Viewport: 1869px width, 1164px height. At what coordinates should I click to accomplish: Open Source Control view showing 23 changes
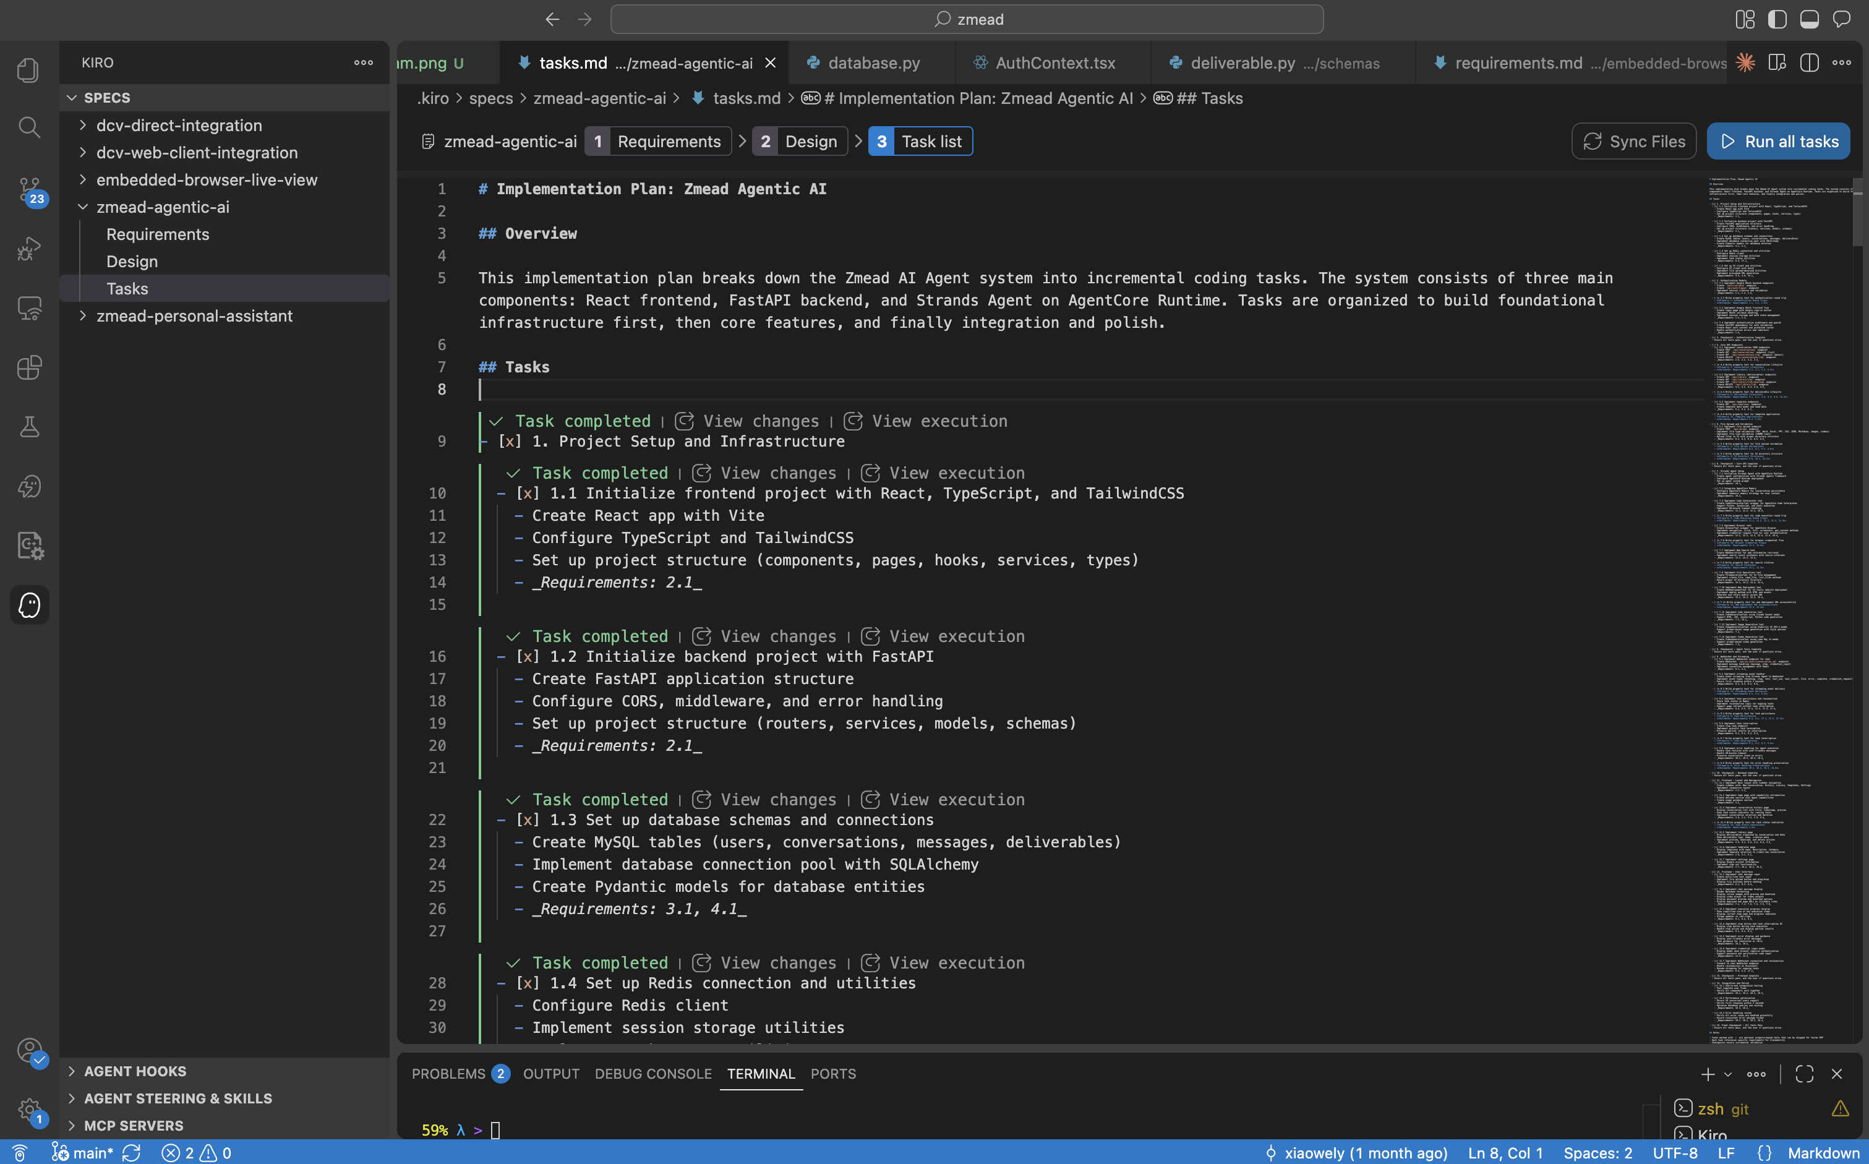29,188
